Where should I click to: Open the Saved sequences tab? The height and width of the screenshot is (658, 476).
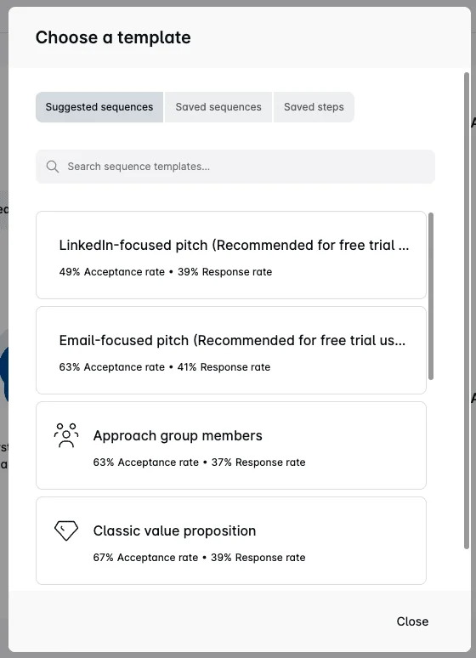[x=218, y=107]
